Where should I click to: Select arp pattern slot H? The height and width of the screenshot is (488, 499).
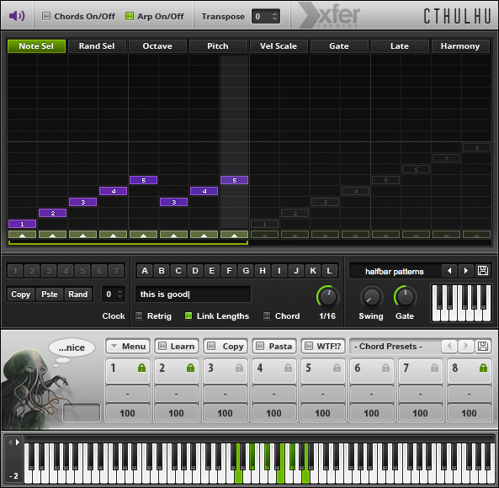[x=263, y=270]
